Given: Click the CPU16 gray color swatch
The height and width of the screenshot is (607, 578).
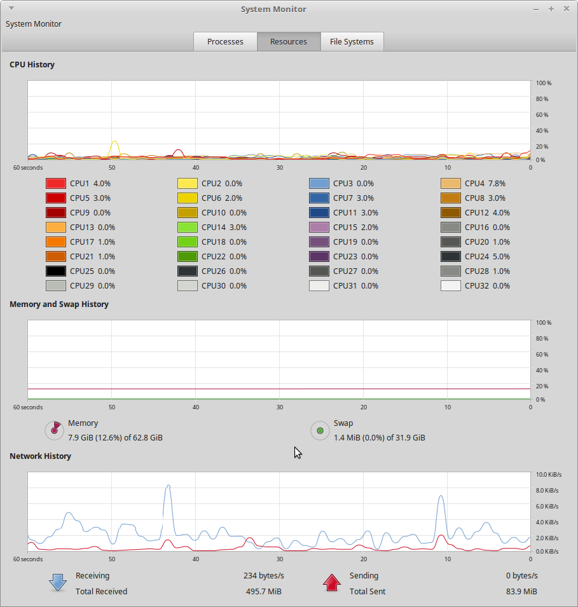Looking at the screenshot, I should pyautogui.click(x=451, y=228).
